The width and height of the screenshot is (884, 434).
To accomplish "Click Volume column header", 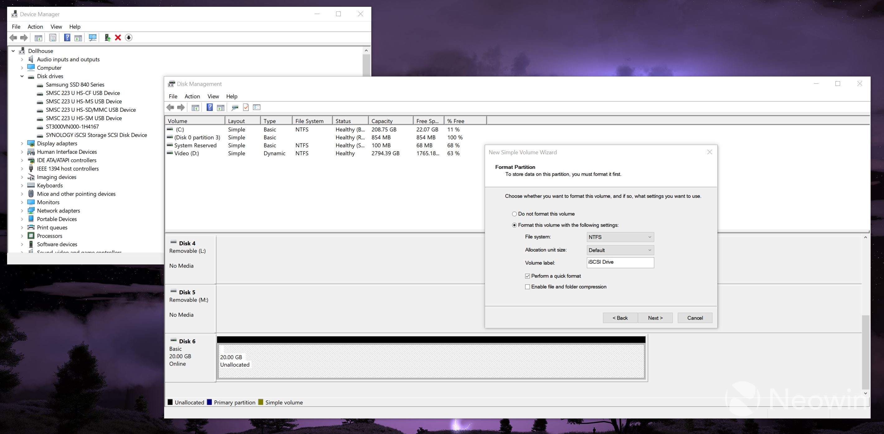I will point(195,121).
